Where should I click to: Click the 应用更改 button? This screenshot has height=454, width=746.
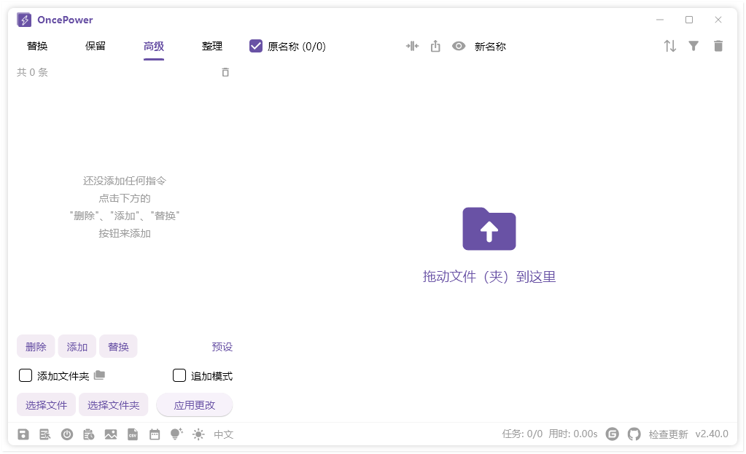pyautogui.click(x=194, y=404)
